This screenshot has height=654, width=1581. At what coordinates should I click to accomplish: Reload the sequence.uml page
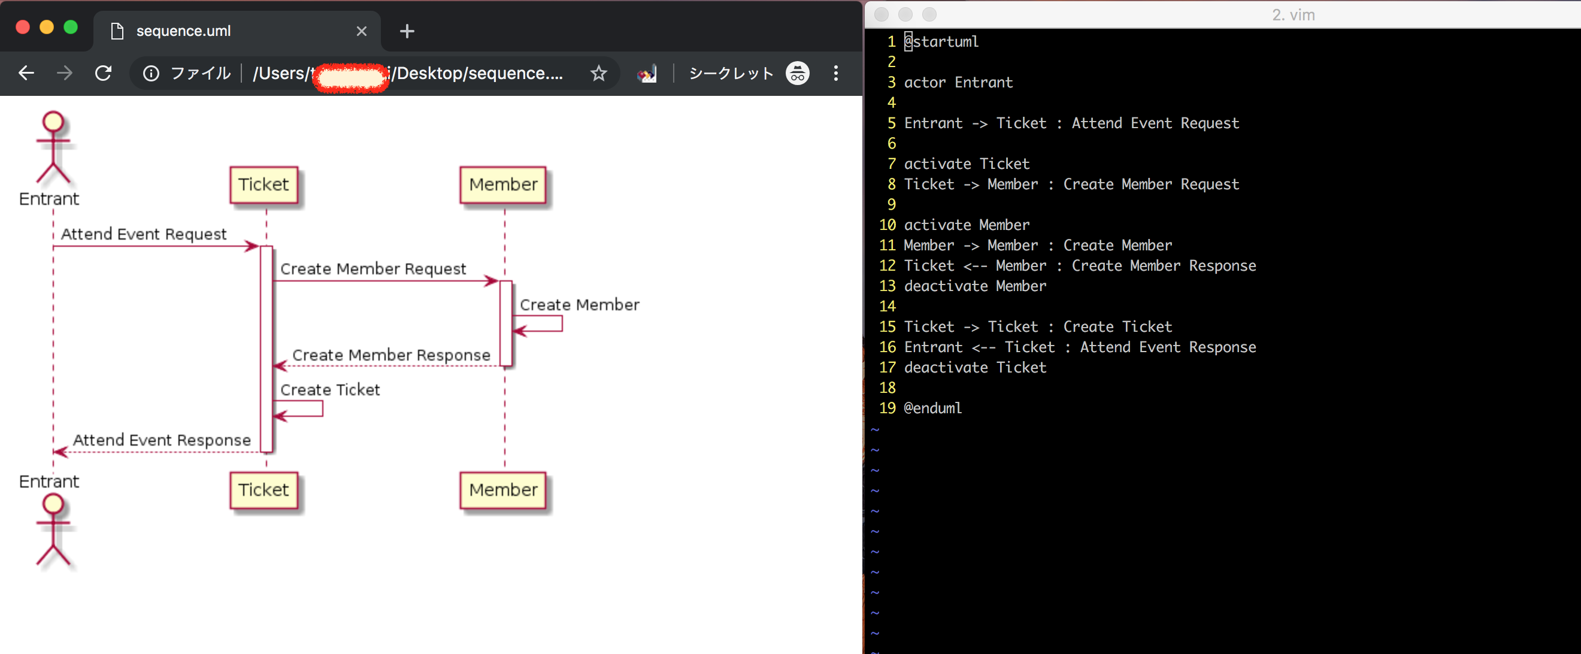tap(103, 73)
